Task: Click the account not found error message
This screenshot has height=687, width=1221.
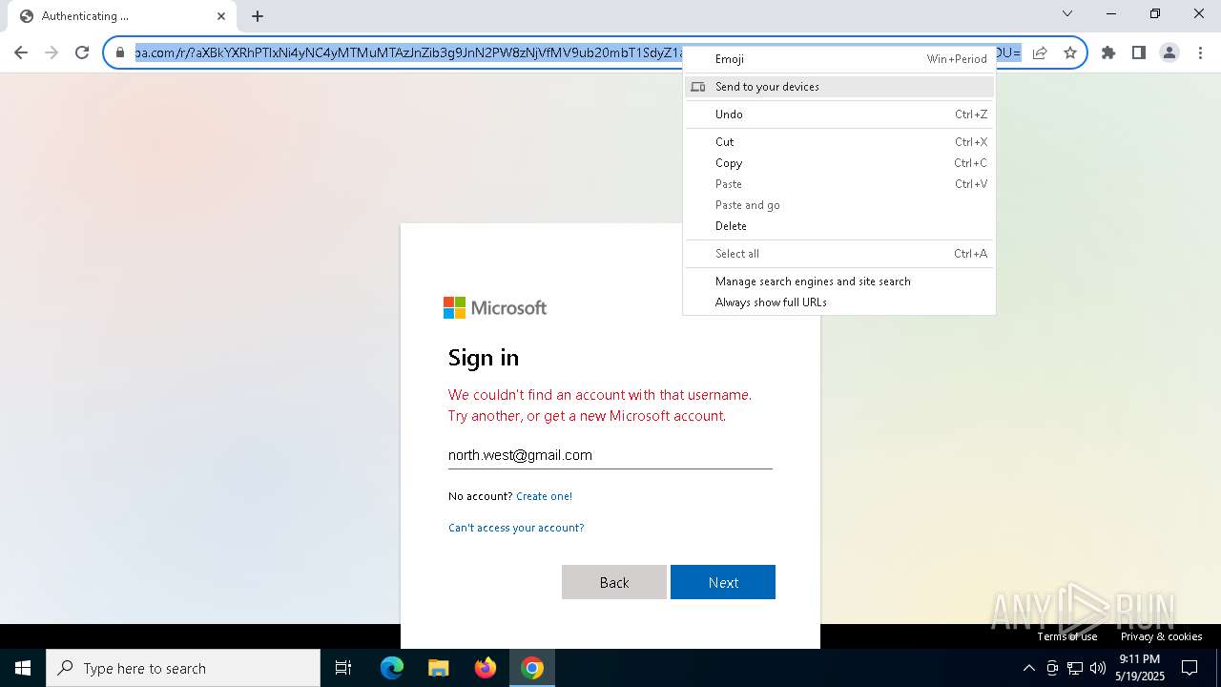Action: tap(600, 406)
